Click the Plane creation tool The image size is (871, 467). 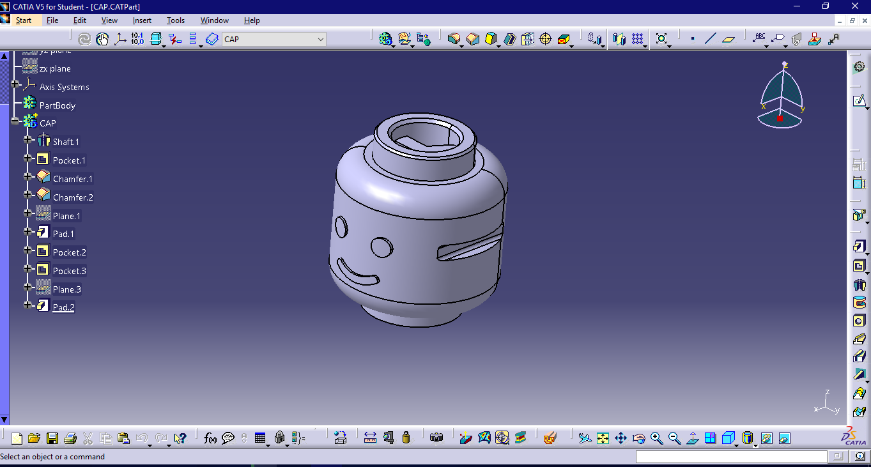(728, 39)
